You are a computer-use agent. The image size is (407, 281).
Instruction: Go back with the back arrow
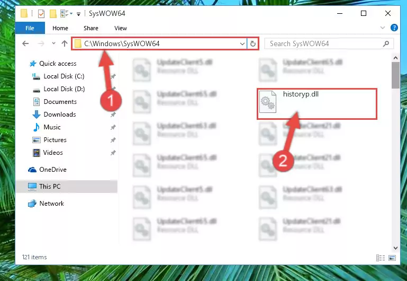tap(25, 43)
